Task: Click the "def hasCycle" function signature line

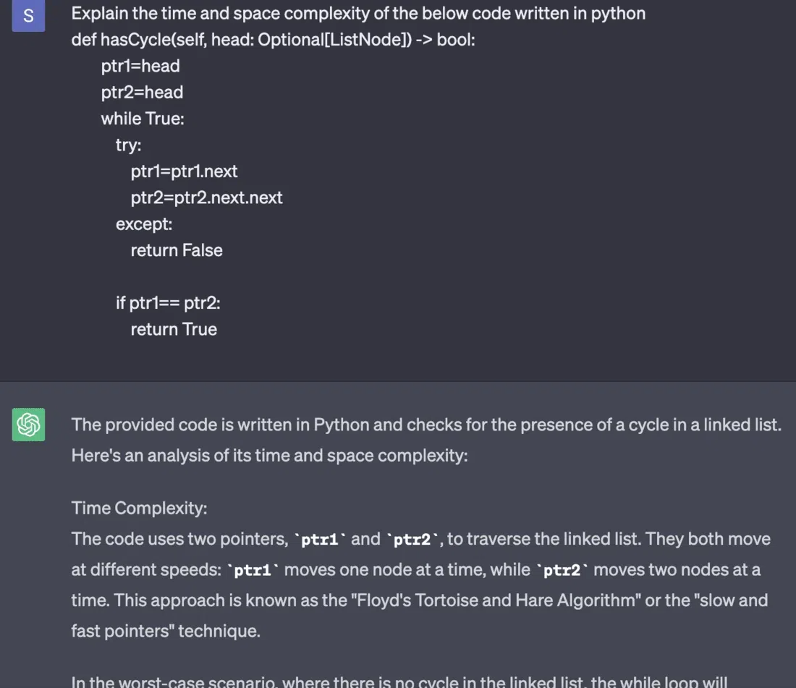Action: point(273,39)
